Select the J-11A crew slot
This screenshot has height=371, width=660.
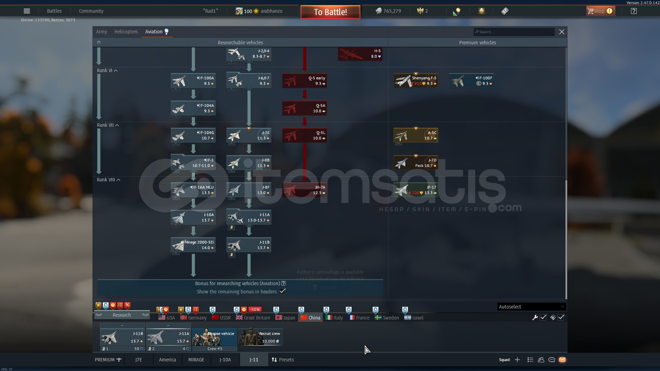point(168,337)
